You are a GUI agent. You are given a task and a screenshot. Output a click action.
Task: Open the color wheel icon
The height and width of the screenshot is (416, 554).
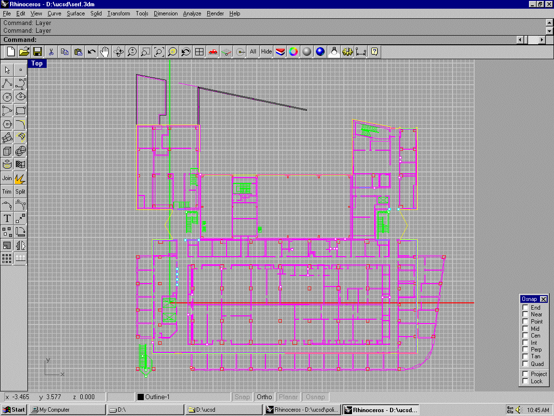(293, 52)
